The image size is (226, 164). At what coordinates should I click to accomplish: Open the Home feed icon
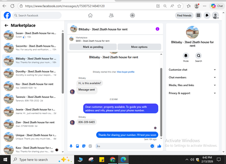pyautogui.click(x=90, y=15)
